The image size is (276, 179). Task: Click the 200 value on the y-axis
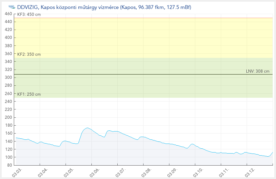(8, 117)
